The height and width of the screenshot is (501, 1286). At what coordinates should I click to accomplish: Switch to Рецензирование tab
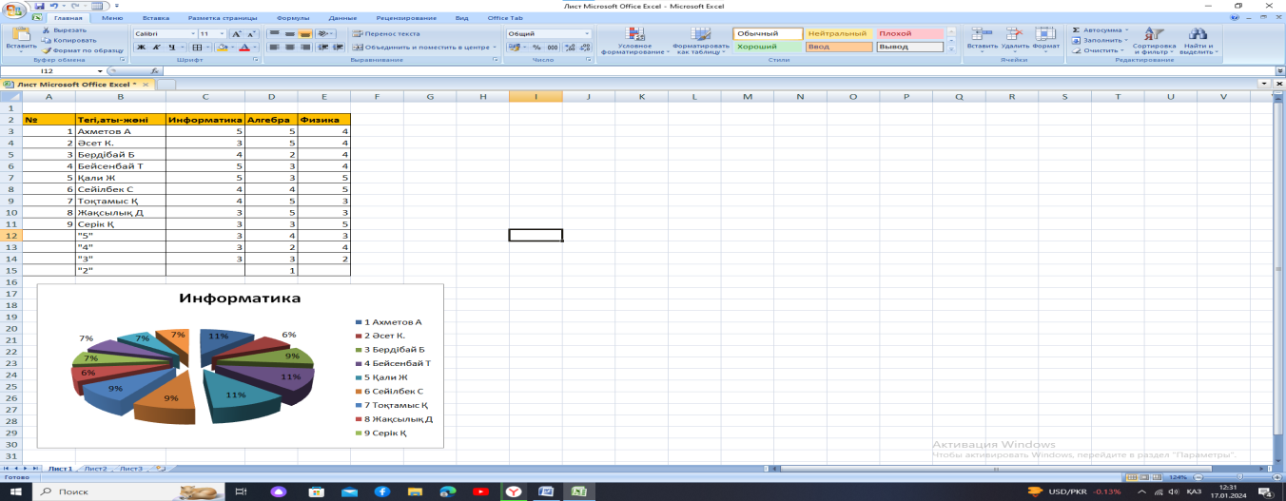[x=408, y=18]
